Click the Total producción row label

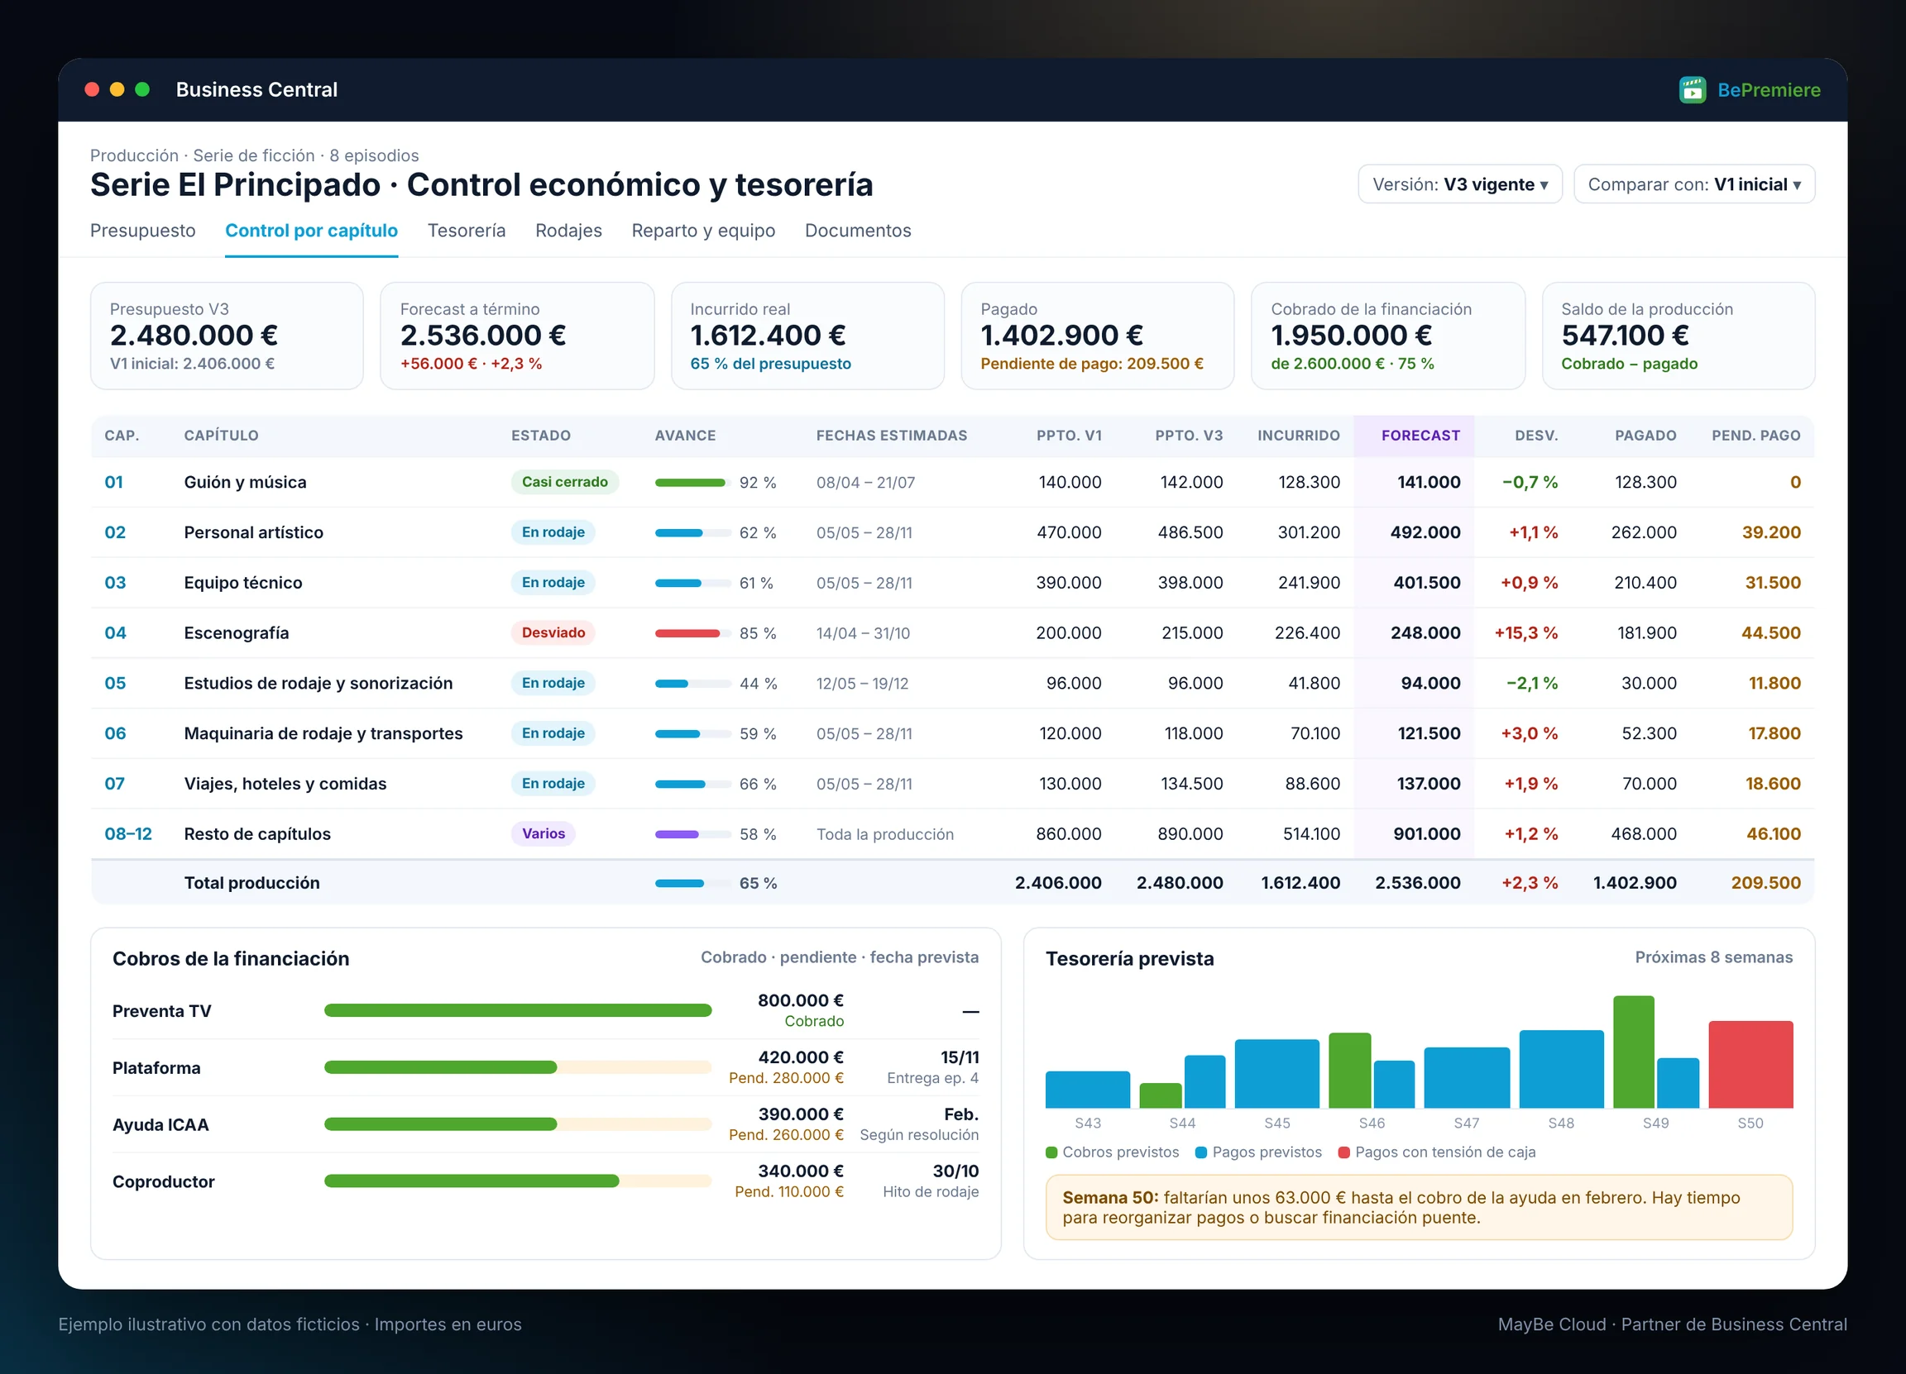point(252,883)
